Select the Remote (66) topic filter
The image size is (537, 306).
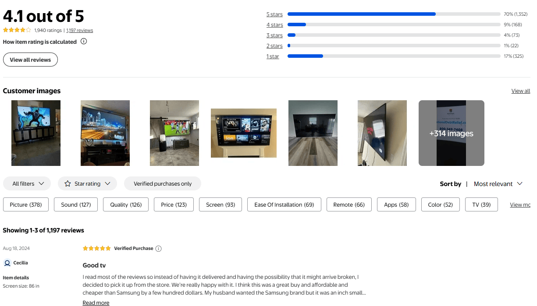349,204
